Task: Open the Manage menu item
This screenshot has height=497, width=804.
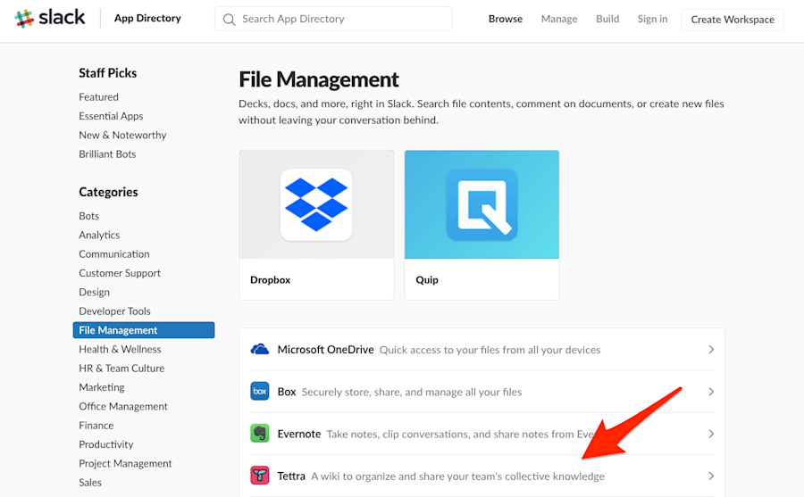Action: 559,19
